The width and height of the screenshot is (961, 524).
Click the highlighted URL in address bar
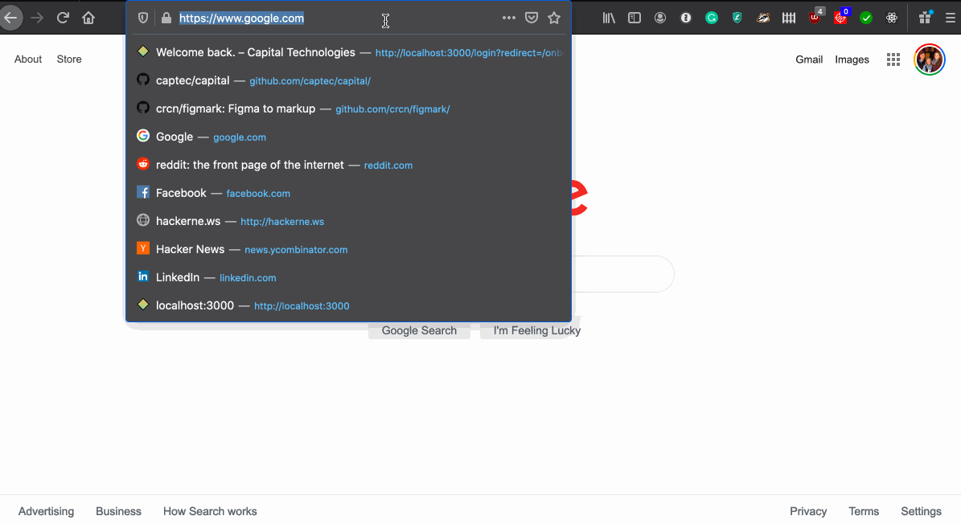click(x=241, y=18)
